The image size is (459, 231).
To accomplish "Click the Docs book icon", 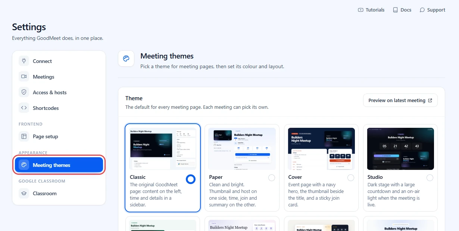I will tap(395, 10).
